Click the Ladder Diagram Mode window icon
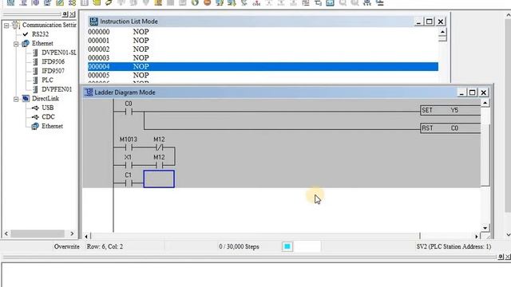Viewport: 511px width, 287px height. [x=89, y=92]
